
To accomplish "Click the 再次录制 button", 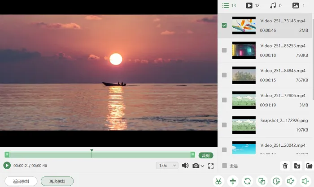I will tap(57, 181).
